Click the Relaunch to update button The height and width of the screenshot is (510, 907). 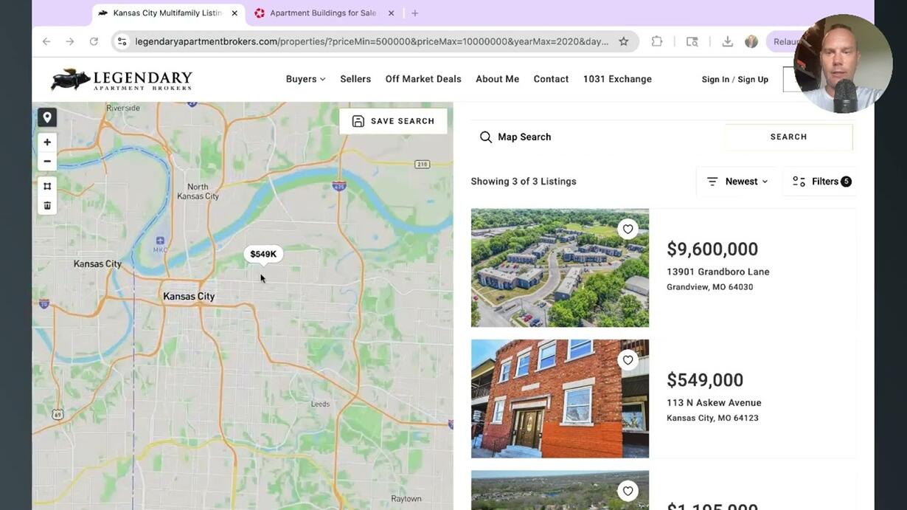click(x=783, y=42)
